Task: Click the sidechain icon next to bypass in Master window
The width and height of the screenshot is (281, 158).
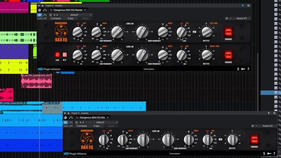Action: coord(45,15)
